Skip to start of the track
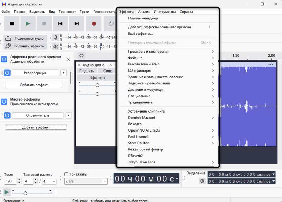 click(x=60, y=24)
